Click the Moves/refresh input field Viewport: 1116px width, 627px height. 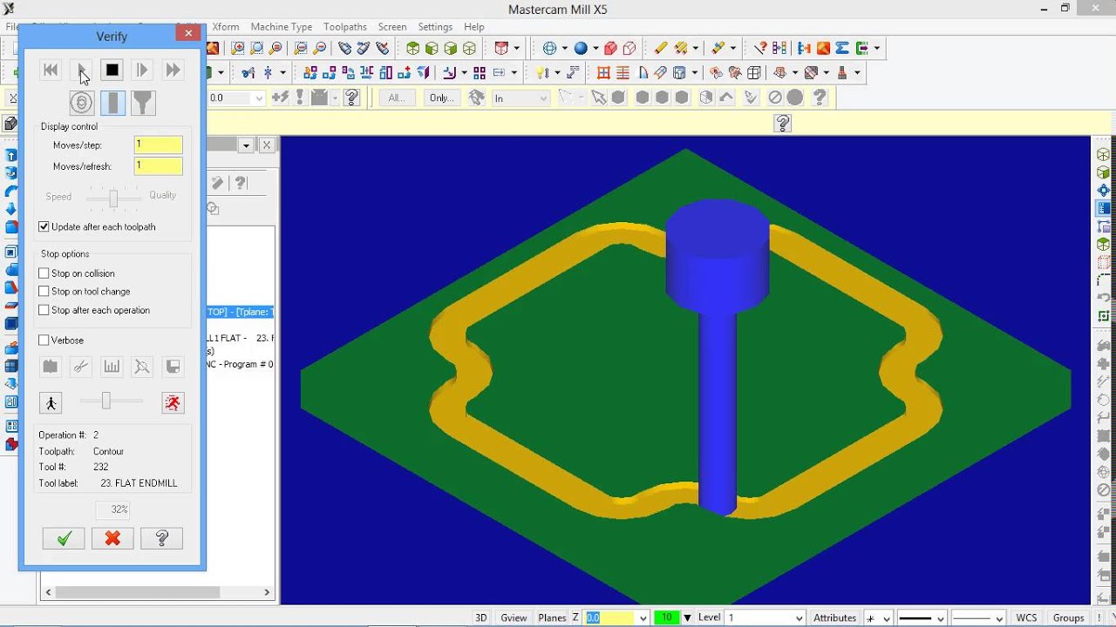click(158, 166)
